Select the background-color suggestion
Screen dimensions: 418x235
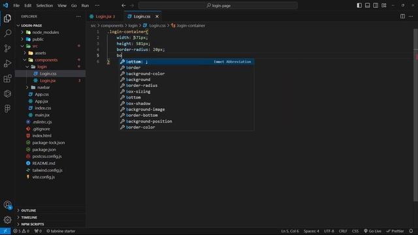pyautogui.click(x=186, y=74)
